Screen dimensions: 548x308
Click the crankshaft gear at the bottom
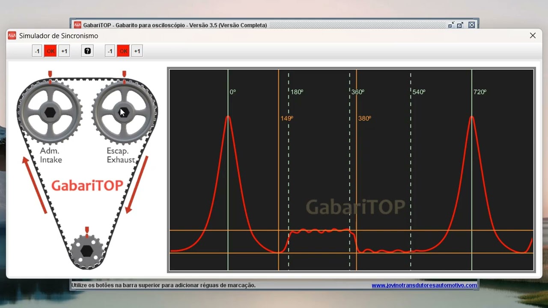[x=87, y=251]
